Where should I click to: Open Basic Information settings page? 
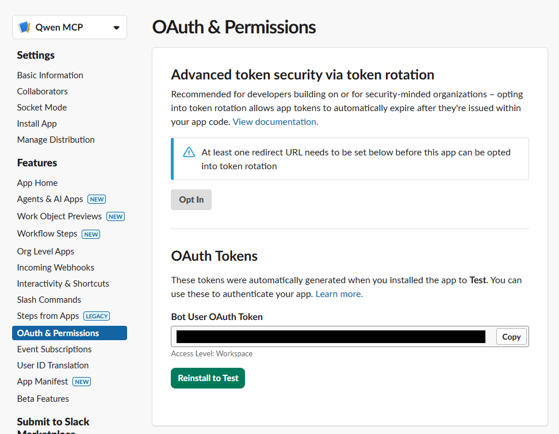[x=50, y=75]
